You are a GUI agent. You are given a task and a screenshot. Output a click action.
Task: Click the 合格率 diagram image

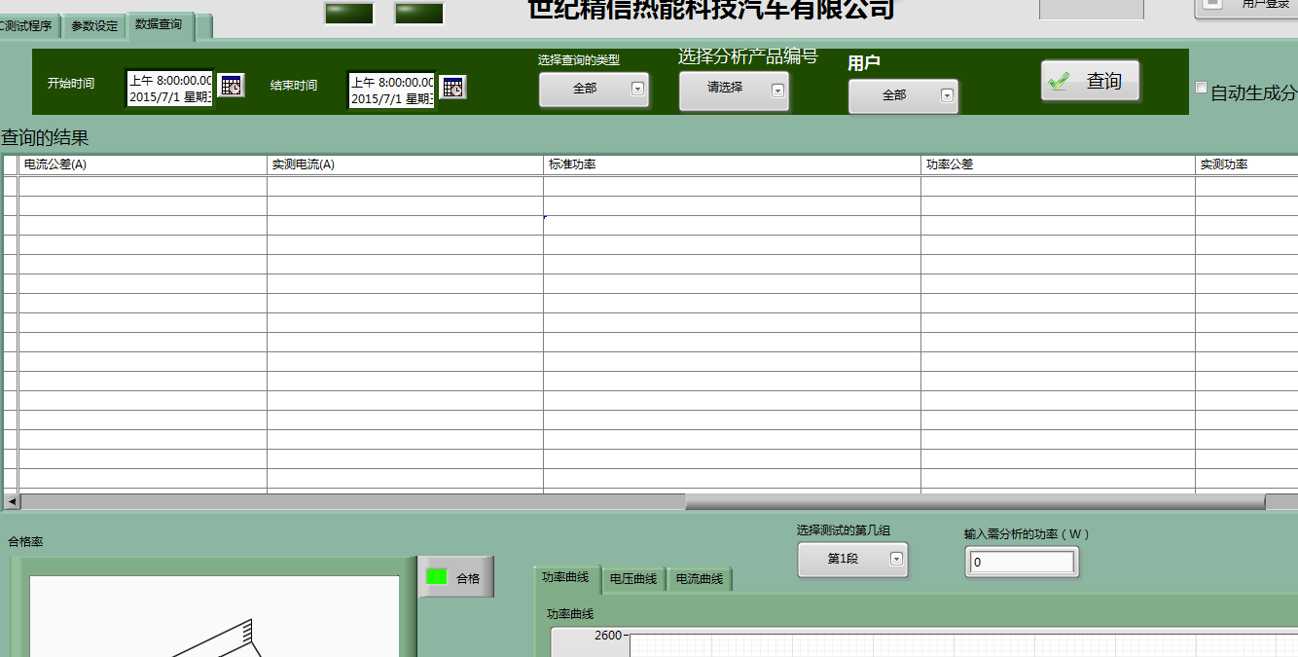(x=214, y=616)
